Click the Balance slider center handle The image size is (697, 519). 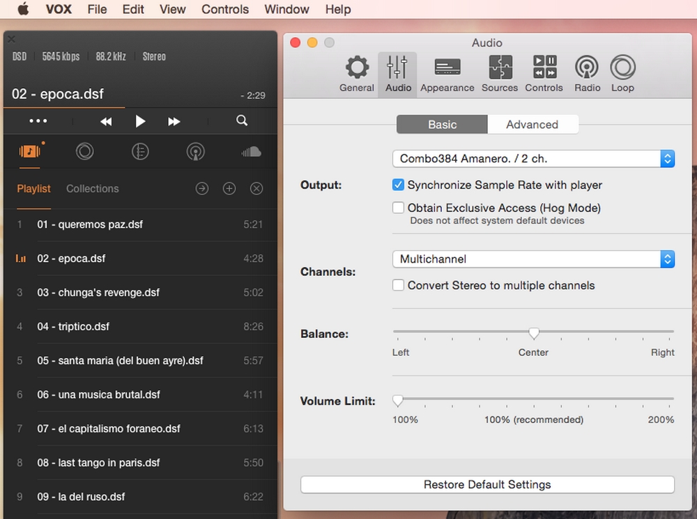tap(534, 333)
